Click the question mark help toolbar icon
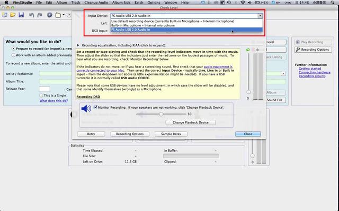Image resolution: width=339 pixels, height=211 pixels. pos(69,15)
